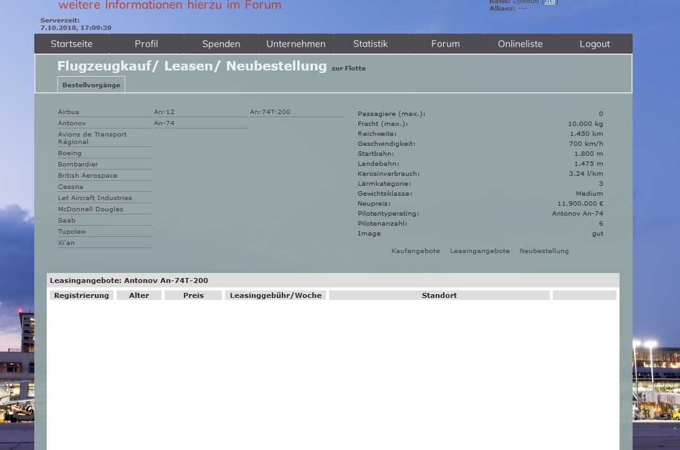Select manufacturer Bombardier
This screenshot has height=450, width=680.
(x=105, y=165)
